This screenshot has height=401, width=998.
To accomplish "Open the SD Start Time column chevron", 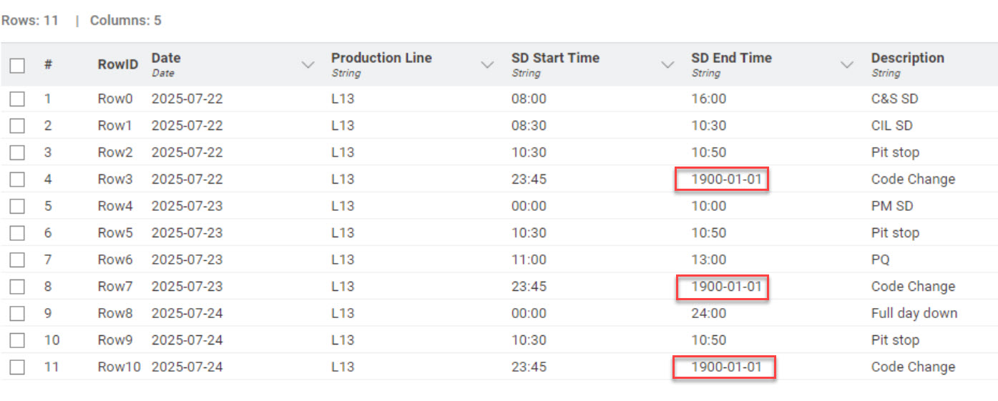I will pyautogui.click(x=667, y=65).
